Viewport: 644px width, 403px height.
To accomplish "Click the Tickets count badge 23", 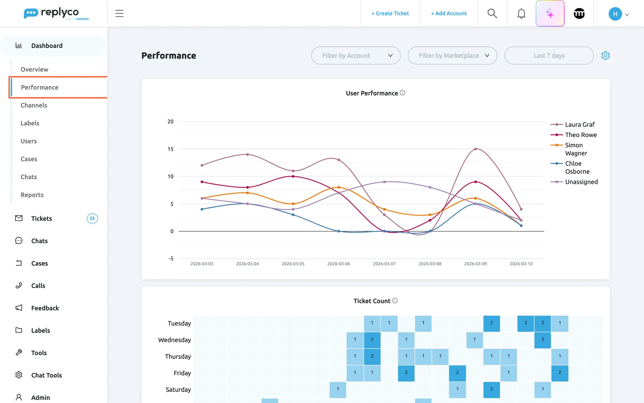I will [x=92, y=219].
